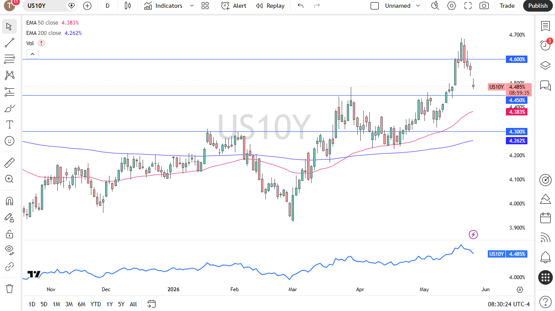Open the economic calendar panel
The height and width of the screenshot is (311, 555).
click(546, 218)
